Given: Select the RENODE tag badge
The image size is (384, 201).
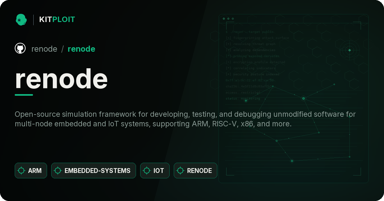Looking at the screenshot, I should tap(196, 171).
